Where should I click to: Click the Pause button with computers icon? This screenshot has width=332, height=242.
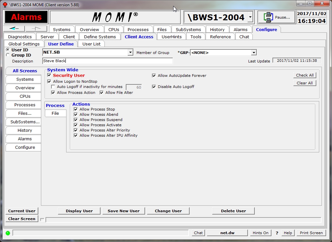pos(276,17)
